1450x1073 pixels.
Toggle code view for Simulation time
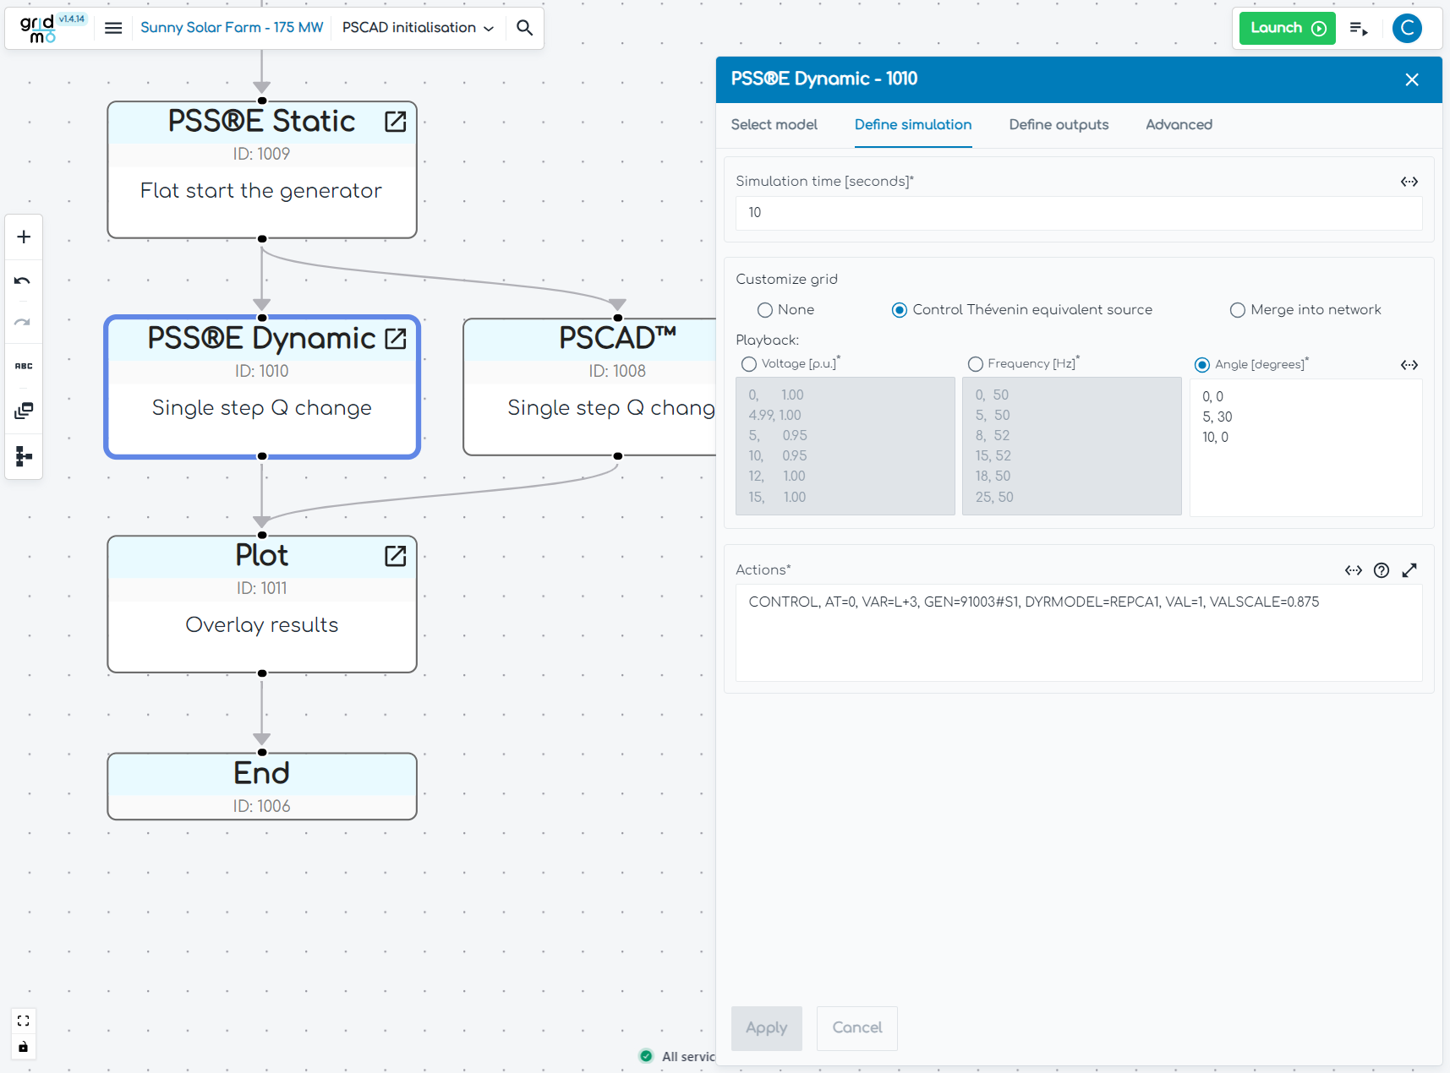1409,181
